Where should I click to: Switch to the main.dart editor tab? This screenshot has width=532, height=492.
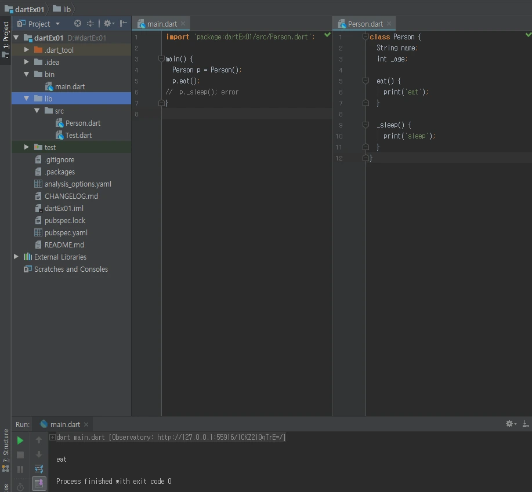(x=161, y=24)
